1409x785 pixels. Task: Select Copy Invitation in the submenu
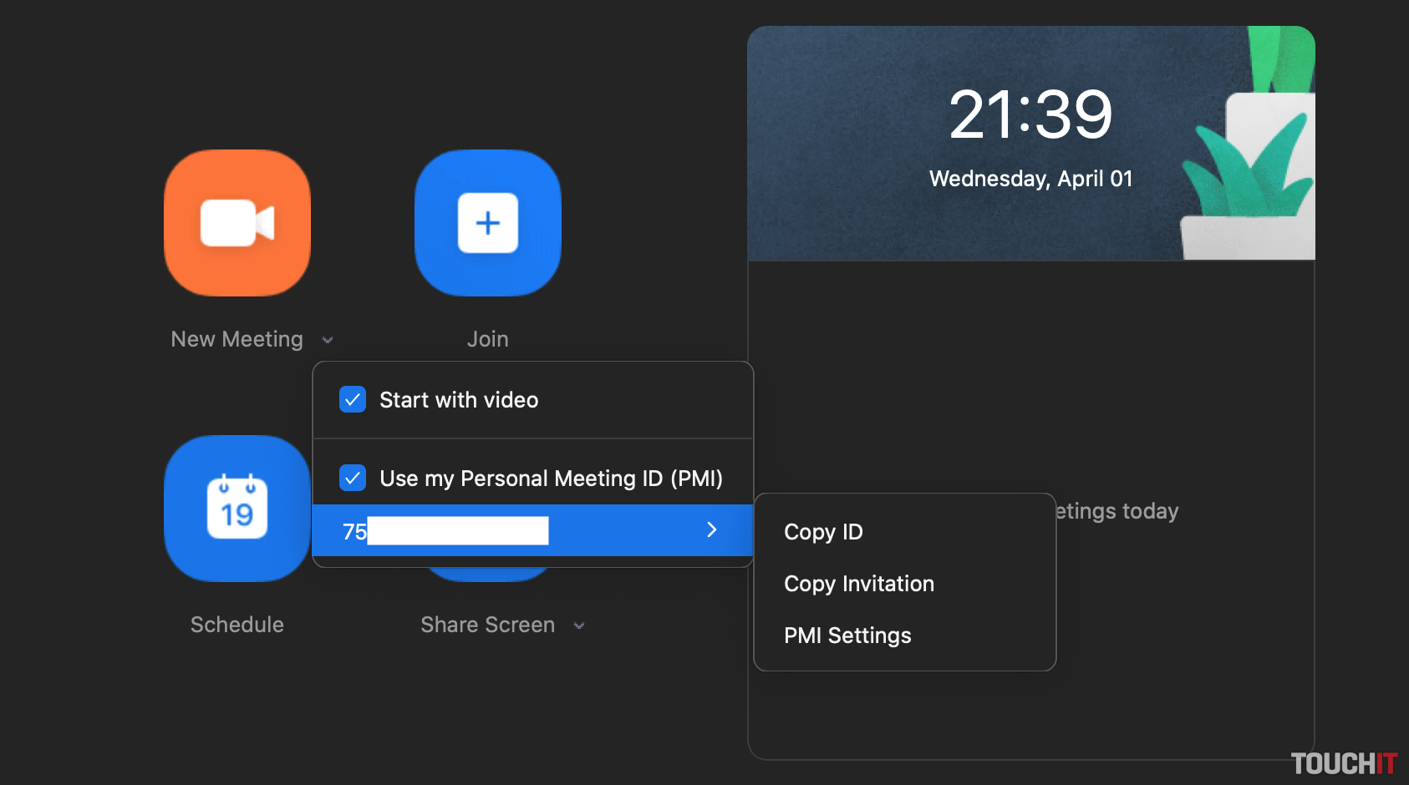tap(858, 584)
